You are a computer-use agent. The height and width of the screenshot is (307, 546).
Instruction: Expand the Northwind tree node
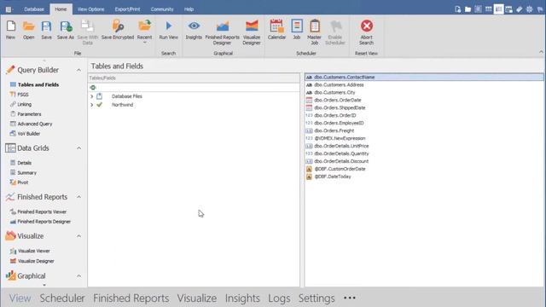[x=91, y=105]
